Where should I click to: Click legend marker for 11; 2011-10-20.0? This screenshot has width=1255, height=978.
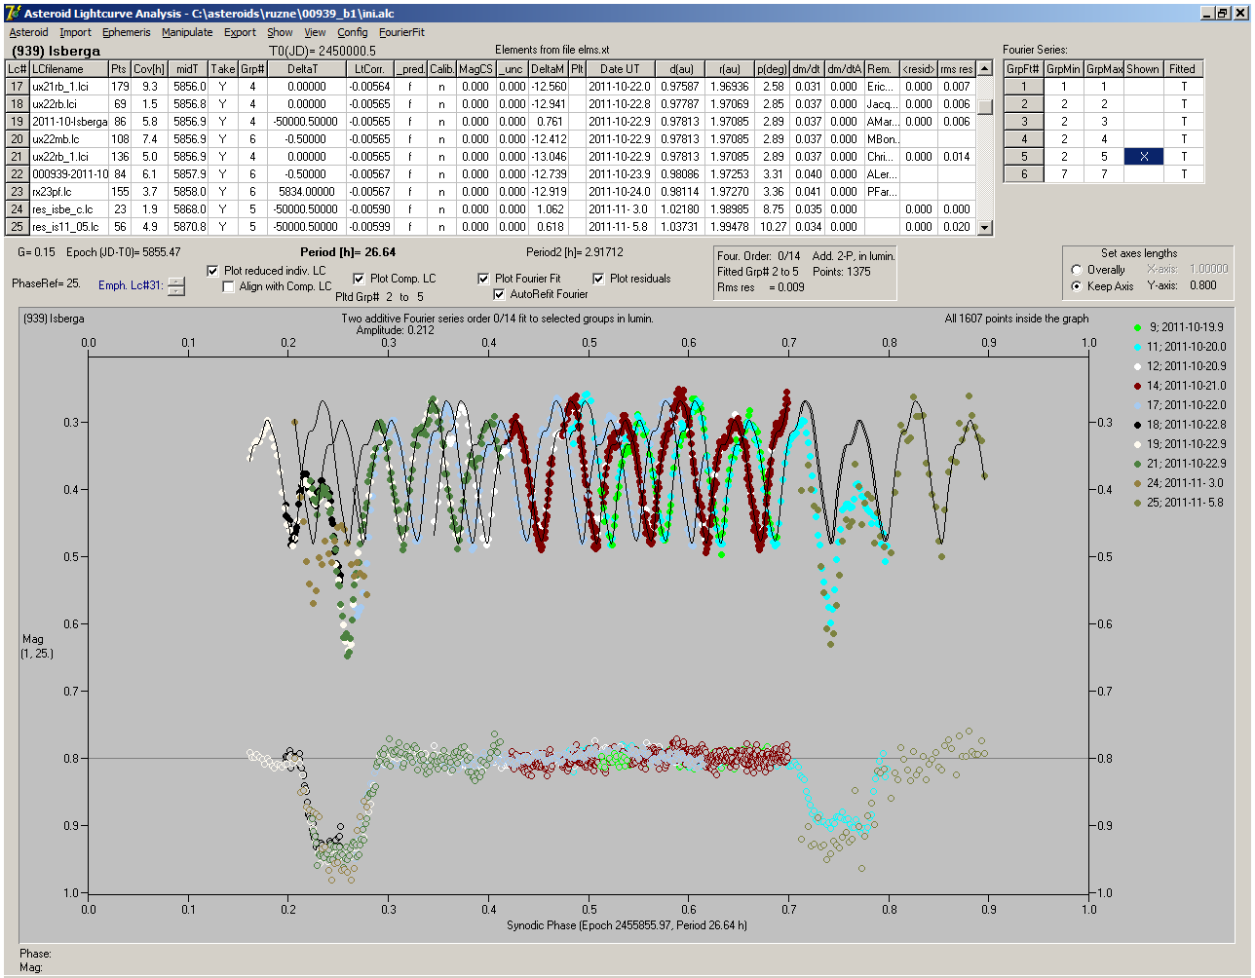(1139, 347)
